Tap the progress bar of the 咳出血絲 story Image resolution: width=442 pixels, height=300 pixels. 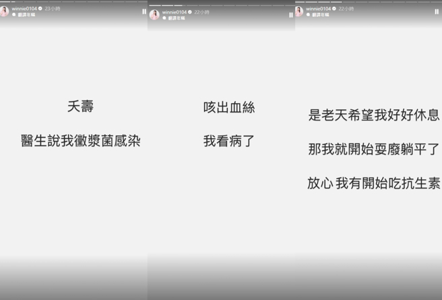[x=222, y=5]
